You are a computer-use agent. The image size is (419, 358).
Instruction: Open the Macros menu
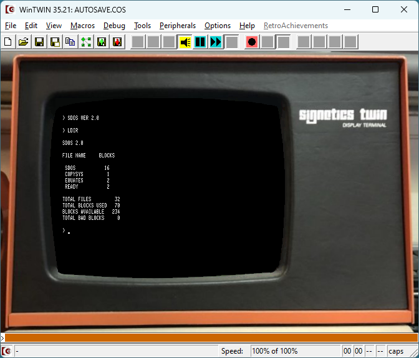82,26
